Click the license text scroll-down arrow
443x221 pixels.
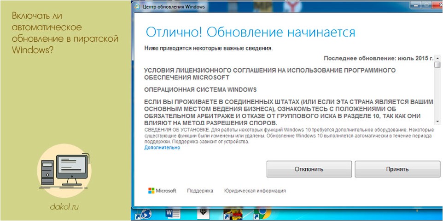(437, 121)
